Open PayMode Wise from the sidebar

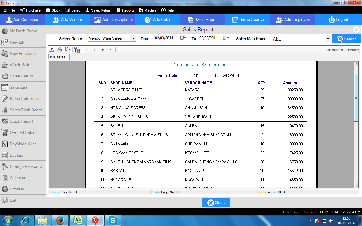[23, 144]
